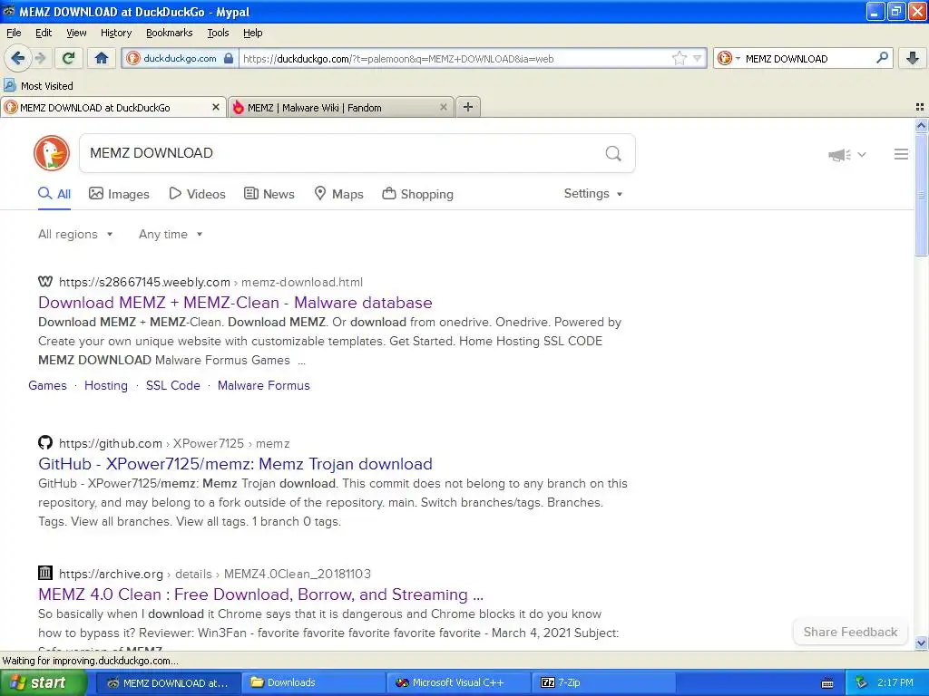The height and width of the screenshot is (696, 929).
Task: Click the s28667145.weebly.com result URL
Action: (210, 283)
